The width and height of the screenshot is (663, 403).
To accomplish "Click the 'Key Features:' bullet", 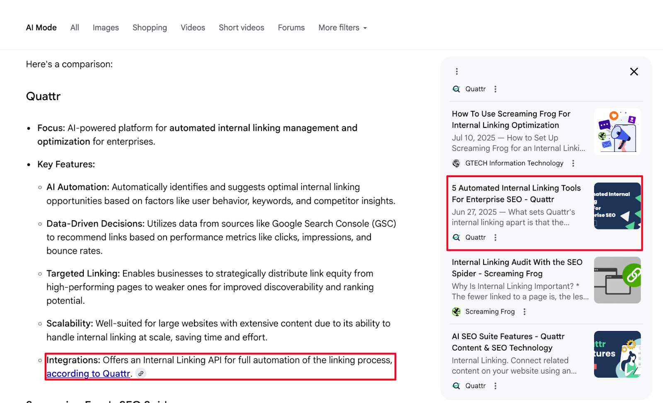I will [66, 164].
